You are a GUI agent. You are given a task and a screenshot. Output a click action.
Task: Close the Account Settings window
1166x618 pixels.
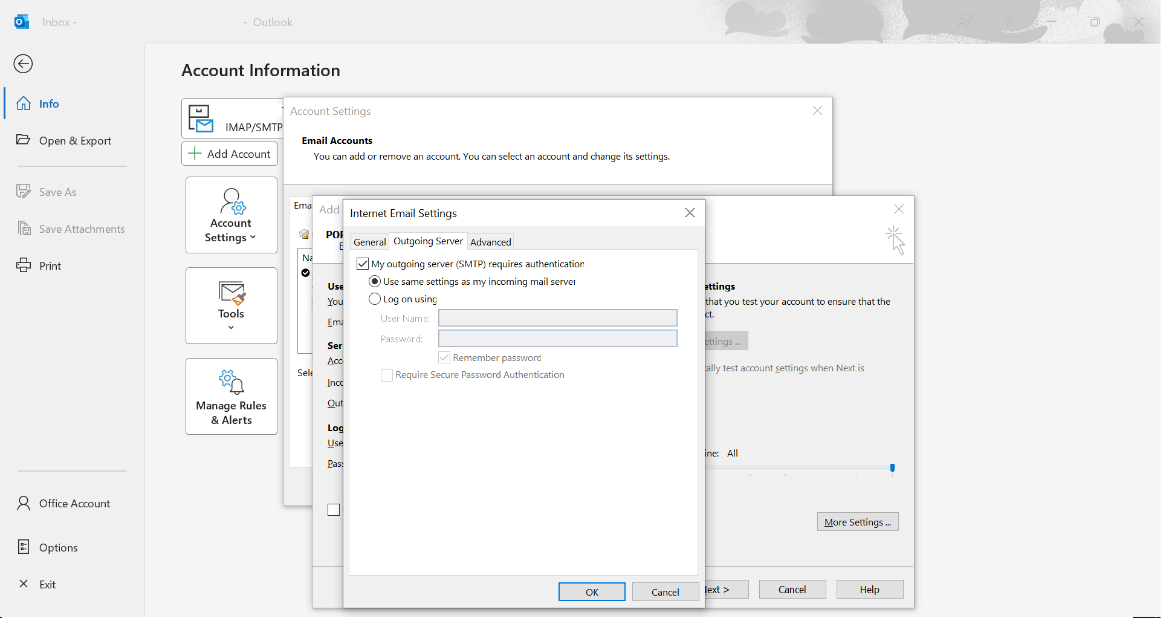[817, 111]
